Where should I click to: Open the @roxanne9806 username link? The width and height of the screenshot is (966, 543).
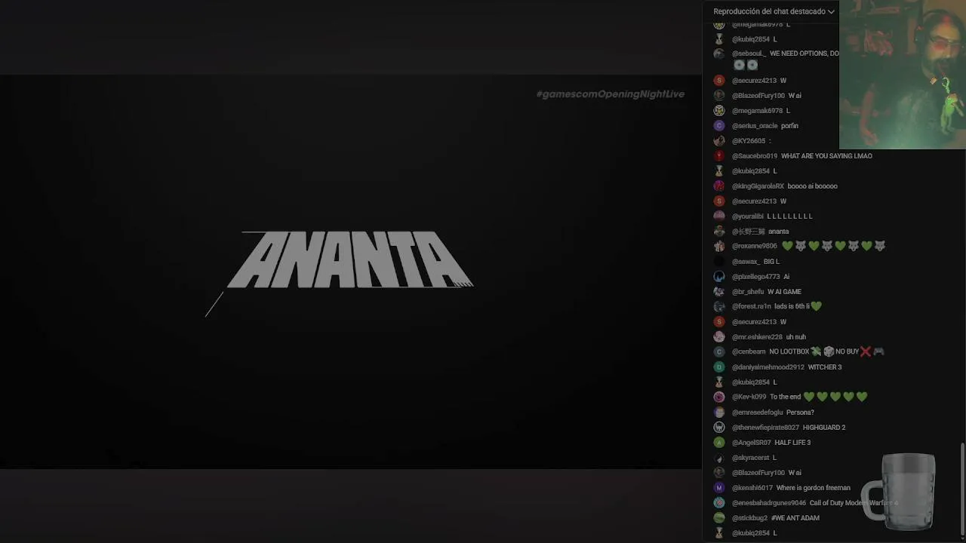(754, 246)
